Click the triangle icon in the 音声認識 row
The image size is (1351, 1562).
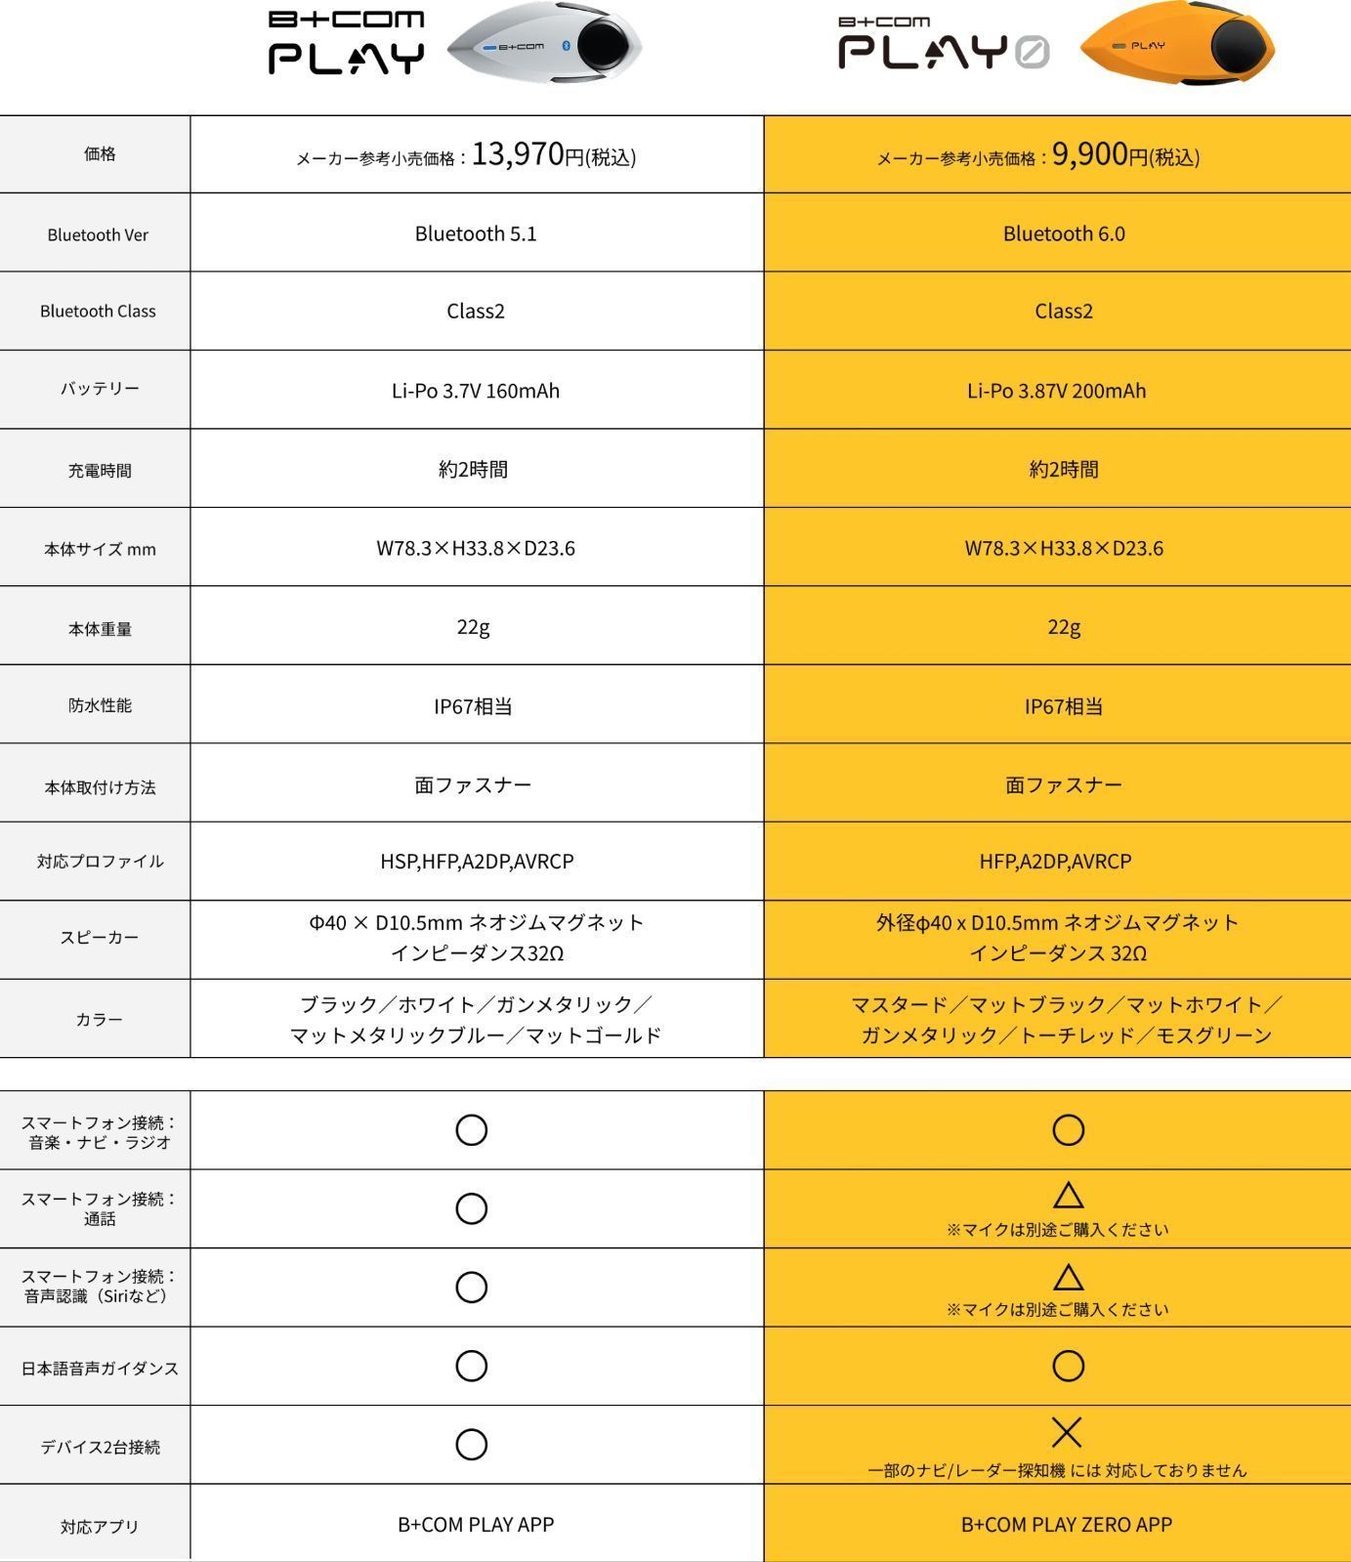pos(1068,1277)
